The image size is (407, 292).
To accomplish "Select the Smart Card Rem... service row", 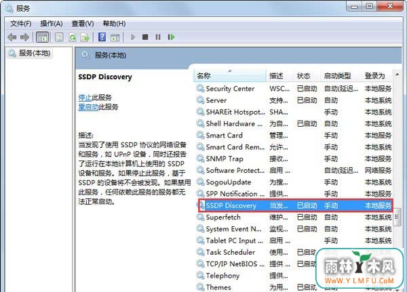I will pos(294,147).
